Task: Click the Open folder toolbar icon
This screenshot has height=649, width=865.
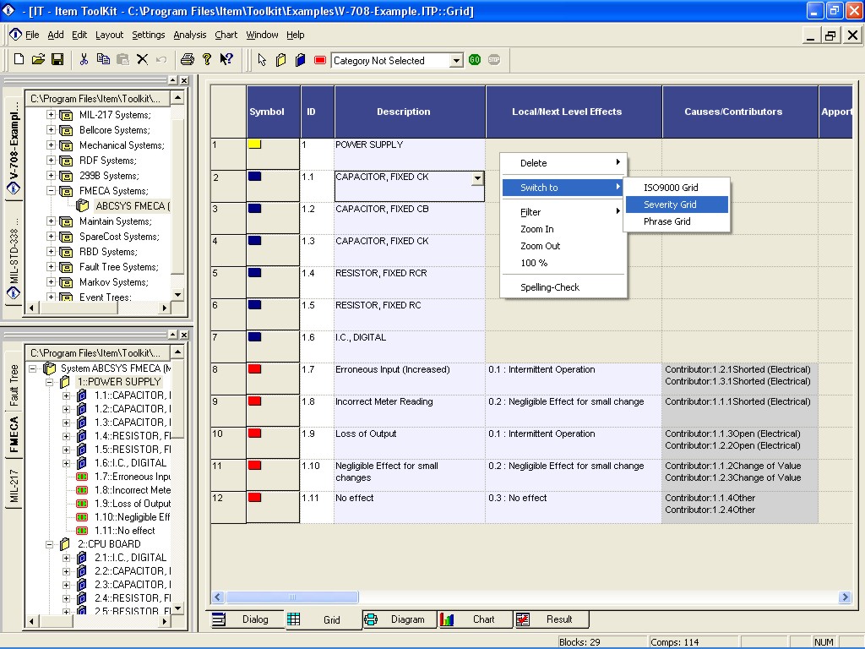Action: coord(38,60)
